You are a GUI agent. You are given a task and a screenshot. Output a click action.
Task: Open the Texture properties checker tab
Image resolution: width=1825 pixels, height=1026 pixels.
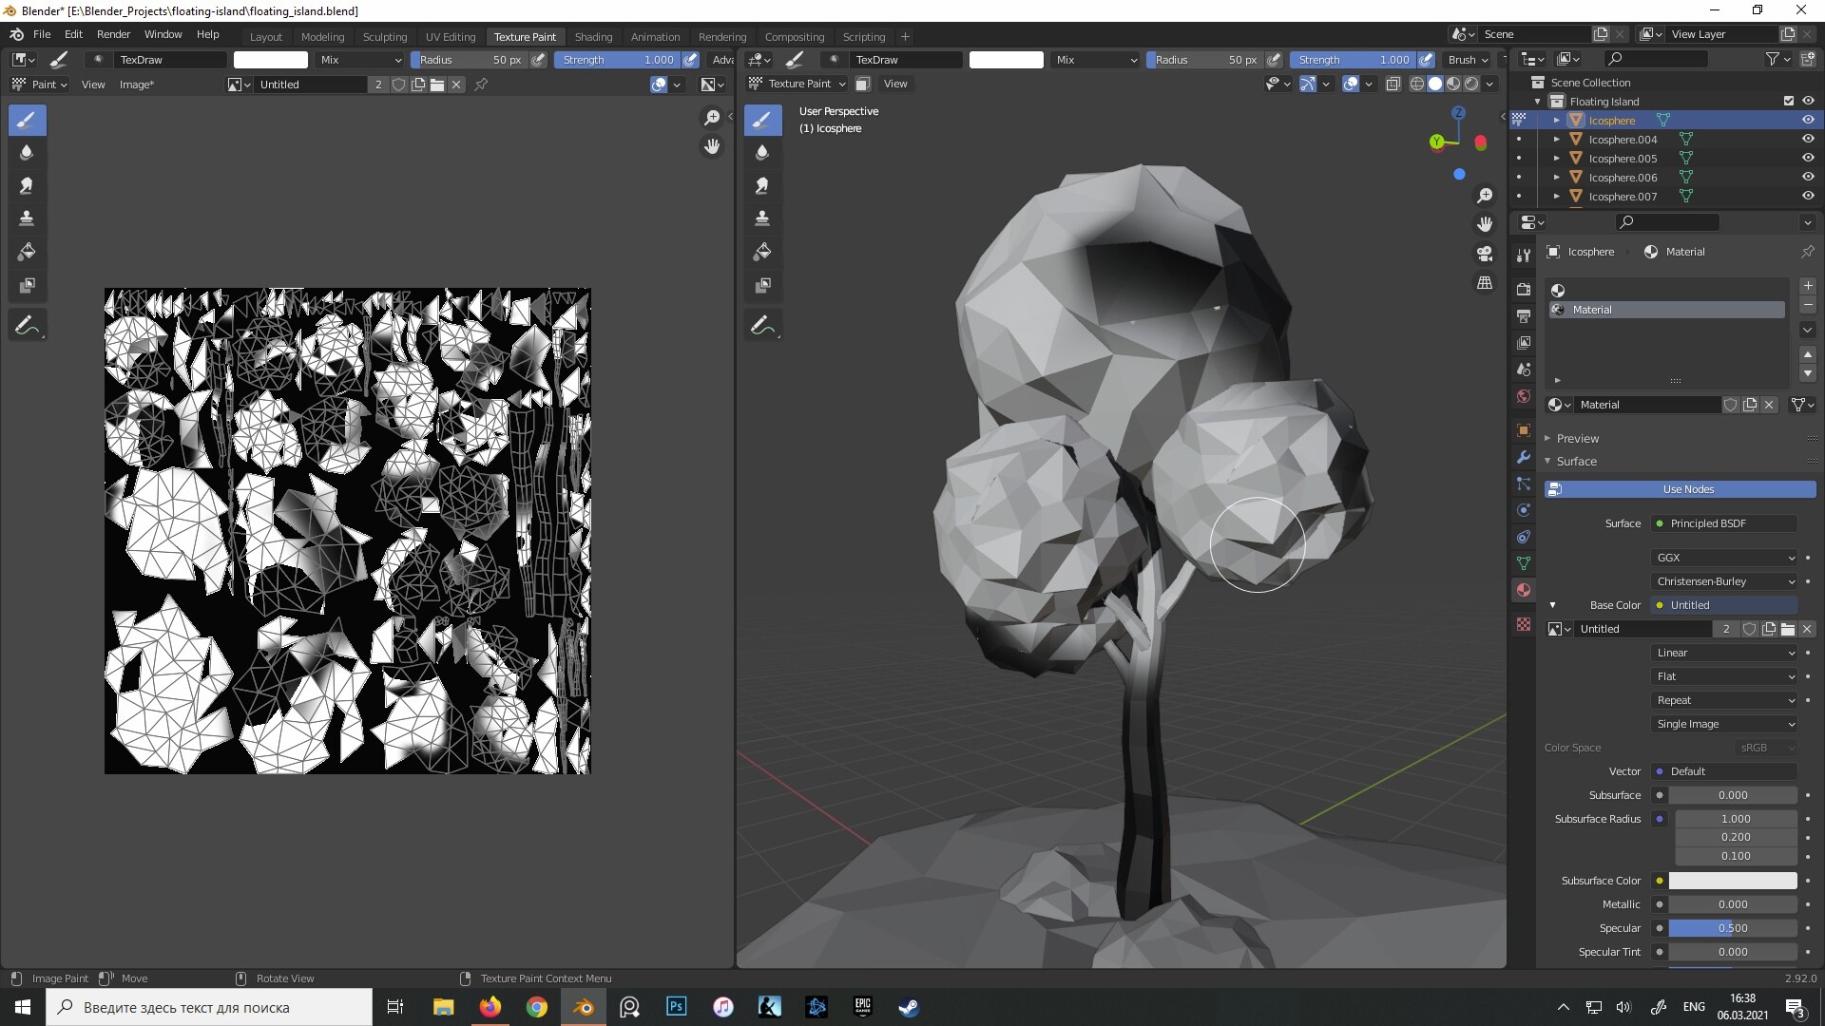(1524, 624)
